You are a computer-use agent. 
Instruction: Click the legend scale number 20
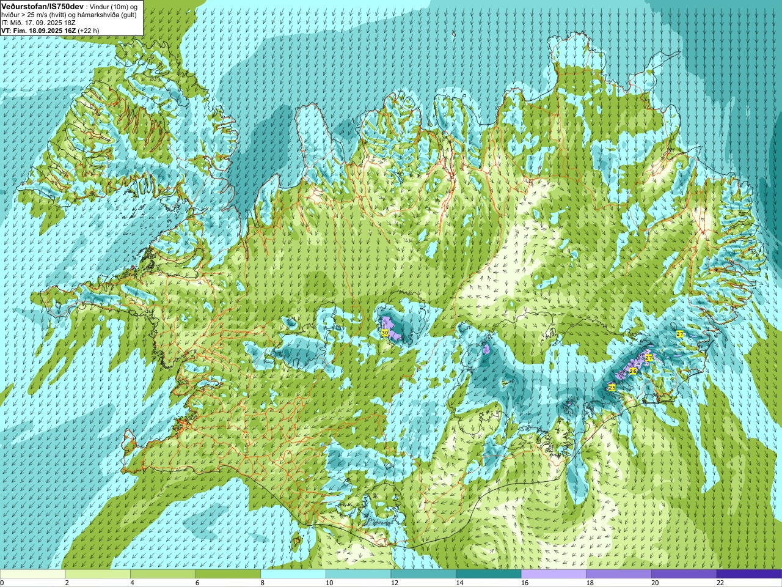point(655,583)
